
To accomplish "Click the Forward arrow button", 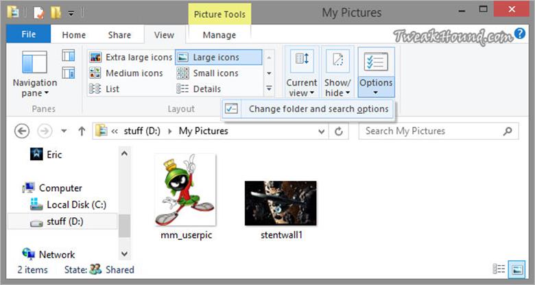I will (45, 131).
